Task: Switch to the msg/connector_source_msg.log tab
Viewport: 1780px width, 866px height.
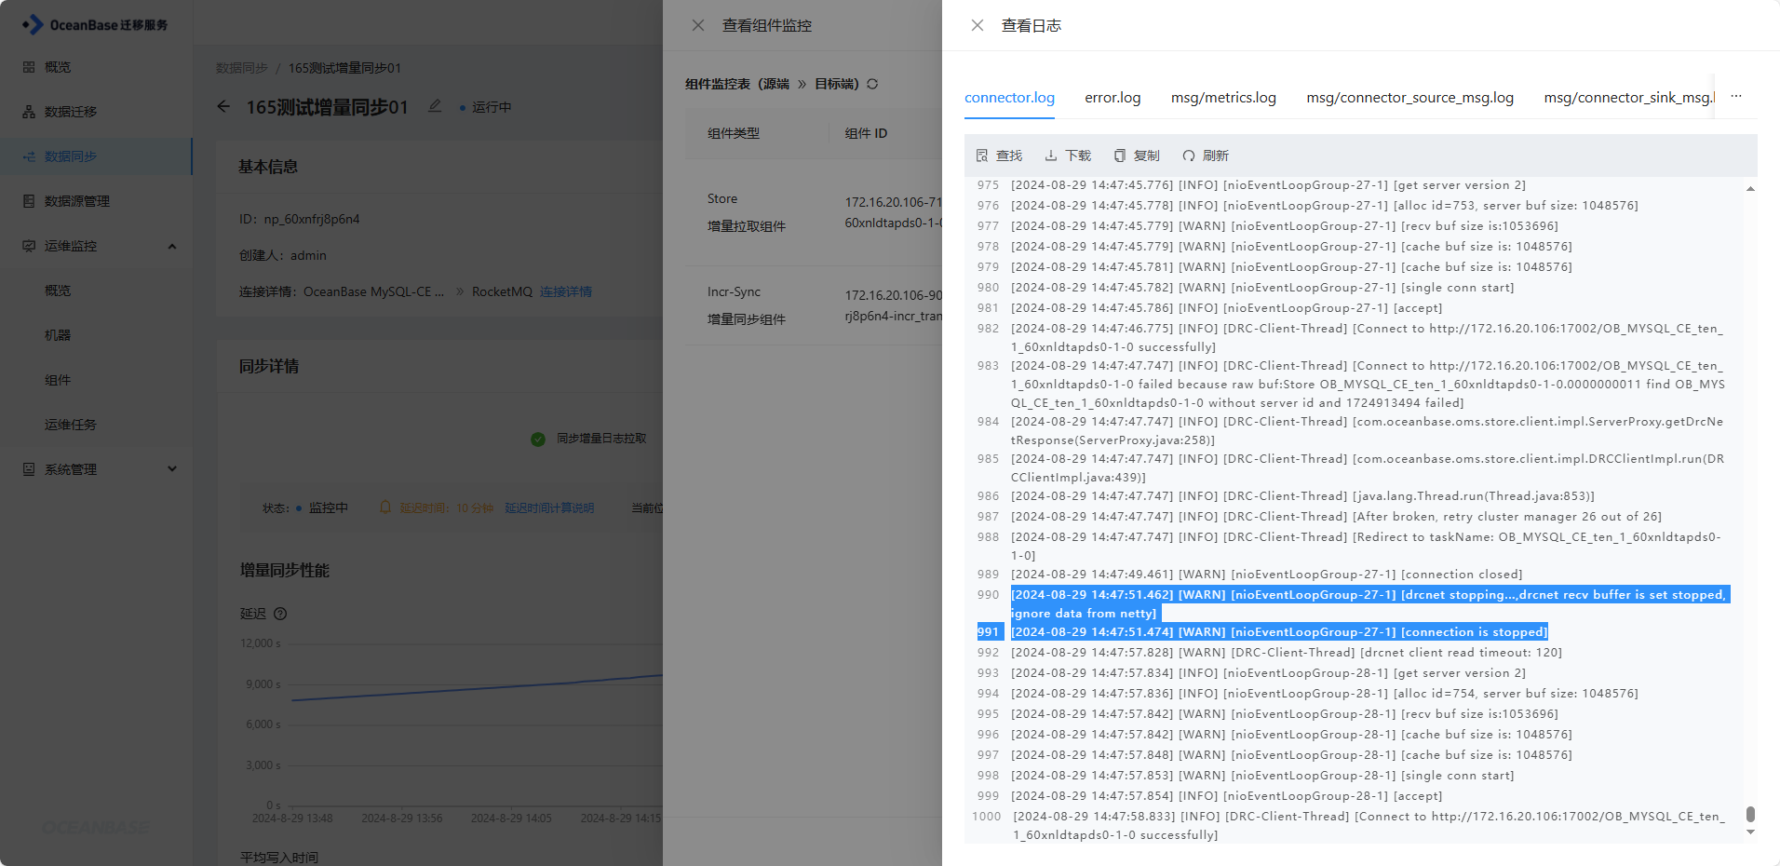Action: 1410,98
